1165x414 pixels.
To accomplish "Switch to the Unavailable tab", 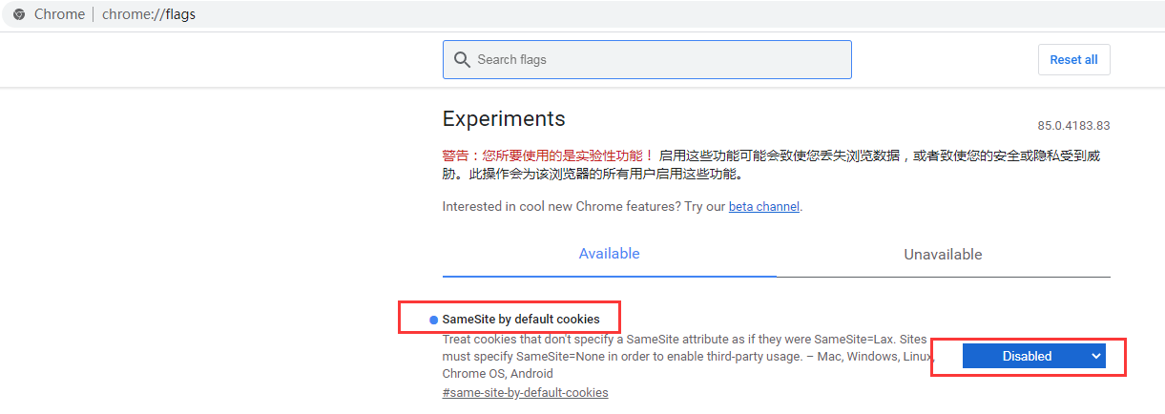I will click(943, 255).
